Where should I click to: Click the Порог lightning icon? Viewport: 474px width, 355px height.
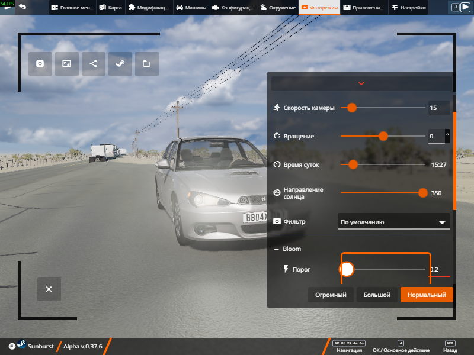point(286,269)
